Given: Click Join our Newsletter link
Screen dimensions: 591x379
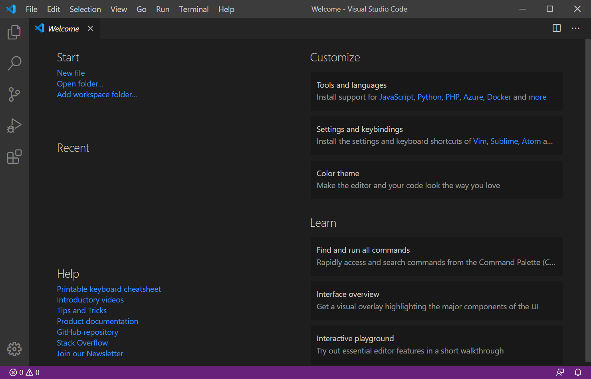Looking at the screenshot, I should 90,353.
